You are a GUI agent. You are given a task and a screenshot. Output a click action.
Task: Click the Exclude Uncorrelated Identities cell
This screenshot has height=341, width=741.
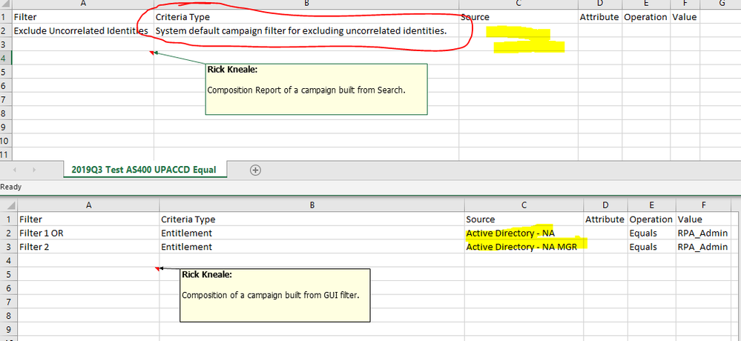[x=80, y=30]
